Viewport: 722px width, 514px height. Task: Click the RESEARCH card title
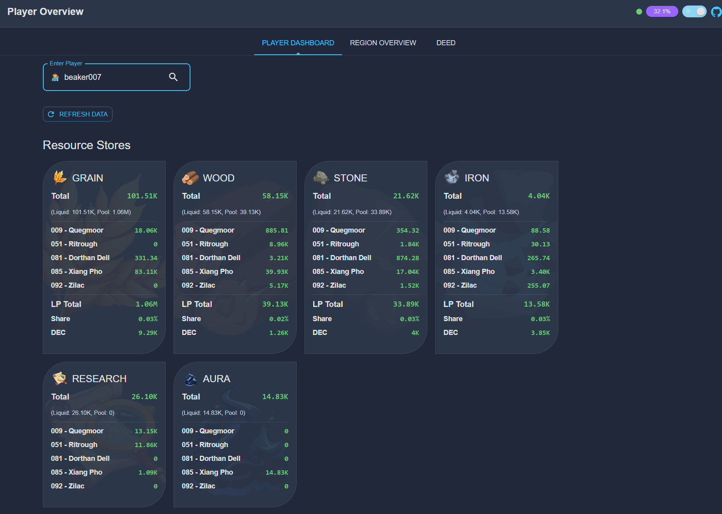99,379
